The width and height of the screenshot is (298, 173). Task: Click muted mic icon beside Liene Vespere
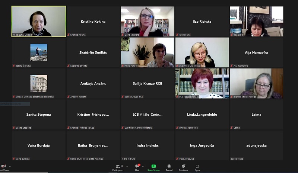point(123,35)
